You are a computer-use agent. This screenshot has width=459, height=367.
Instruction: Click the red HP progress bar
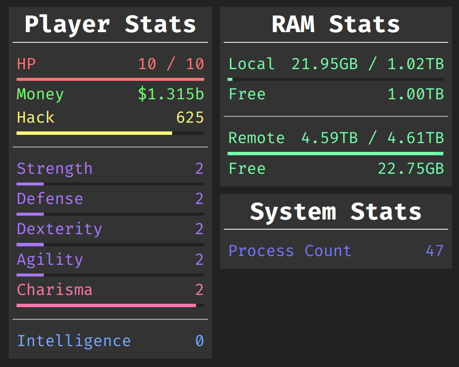[110, 79]
